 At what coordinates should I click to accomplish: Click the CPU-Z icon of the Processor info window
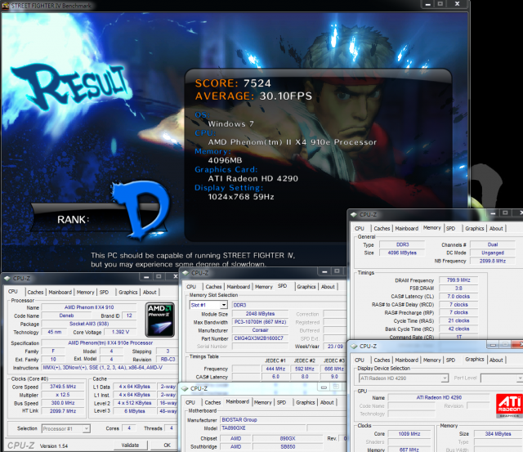tap(7, 278)
